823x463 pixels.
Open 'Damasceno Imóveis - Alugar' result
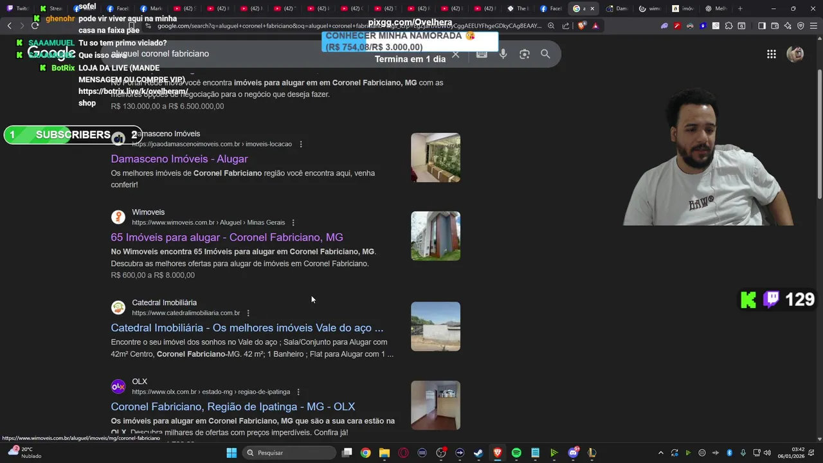click(179, 159)
